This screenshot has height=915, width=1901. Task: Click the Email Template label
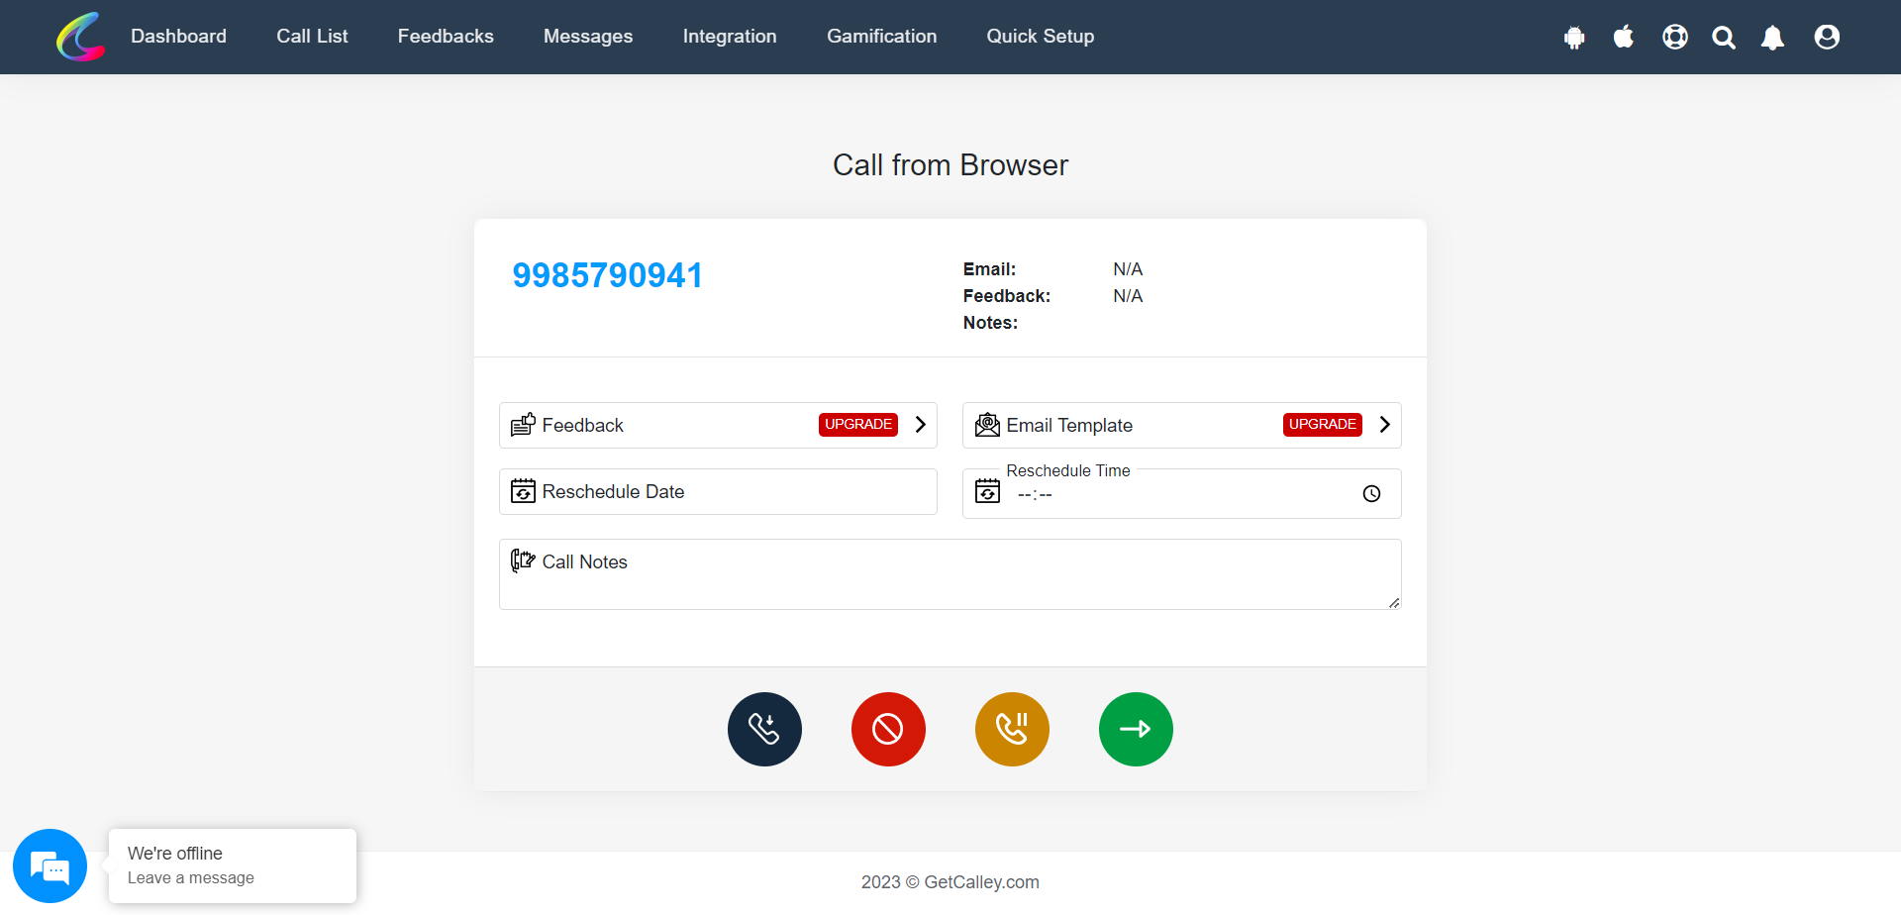(1069, 425)
